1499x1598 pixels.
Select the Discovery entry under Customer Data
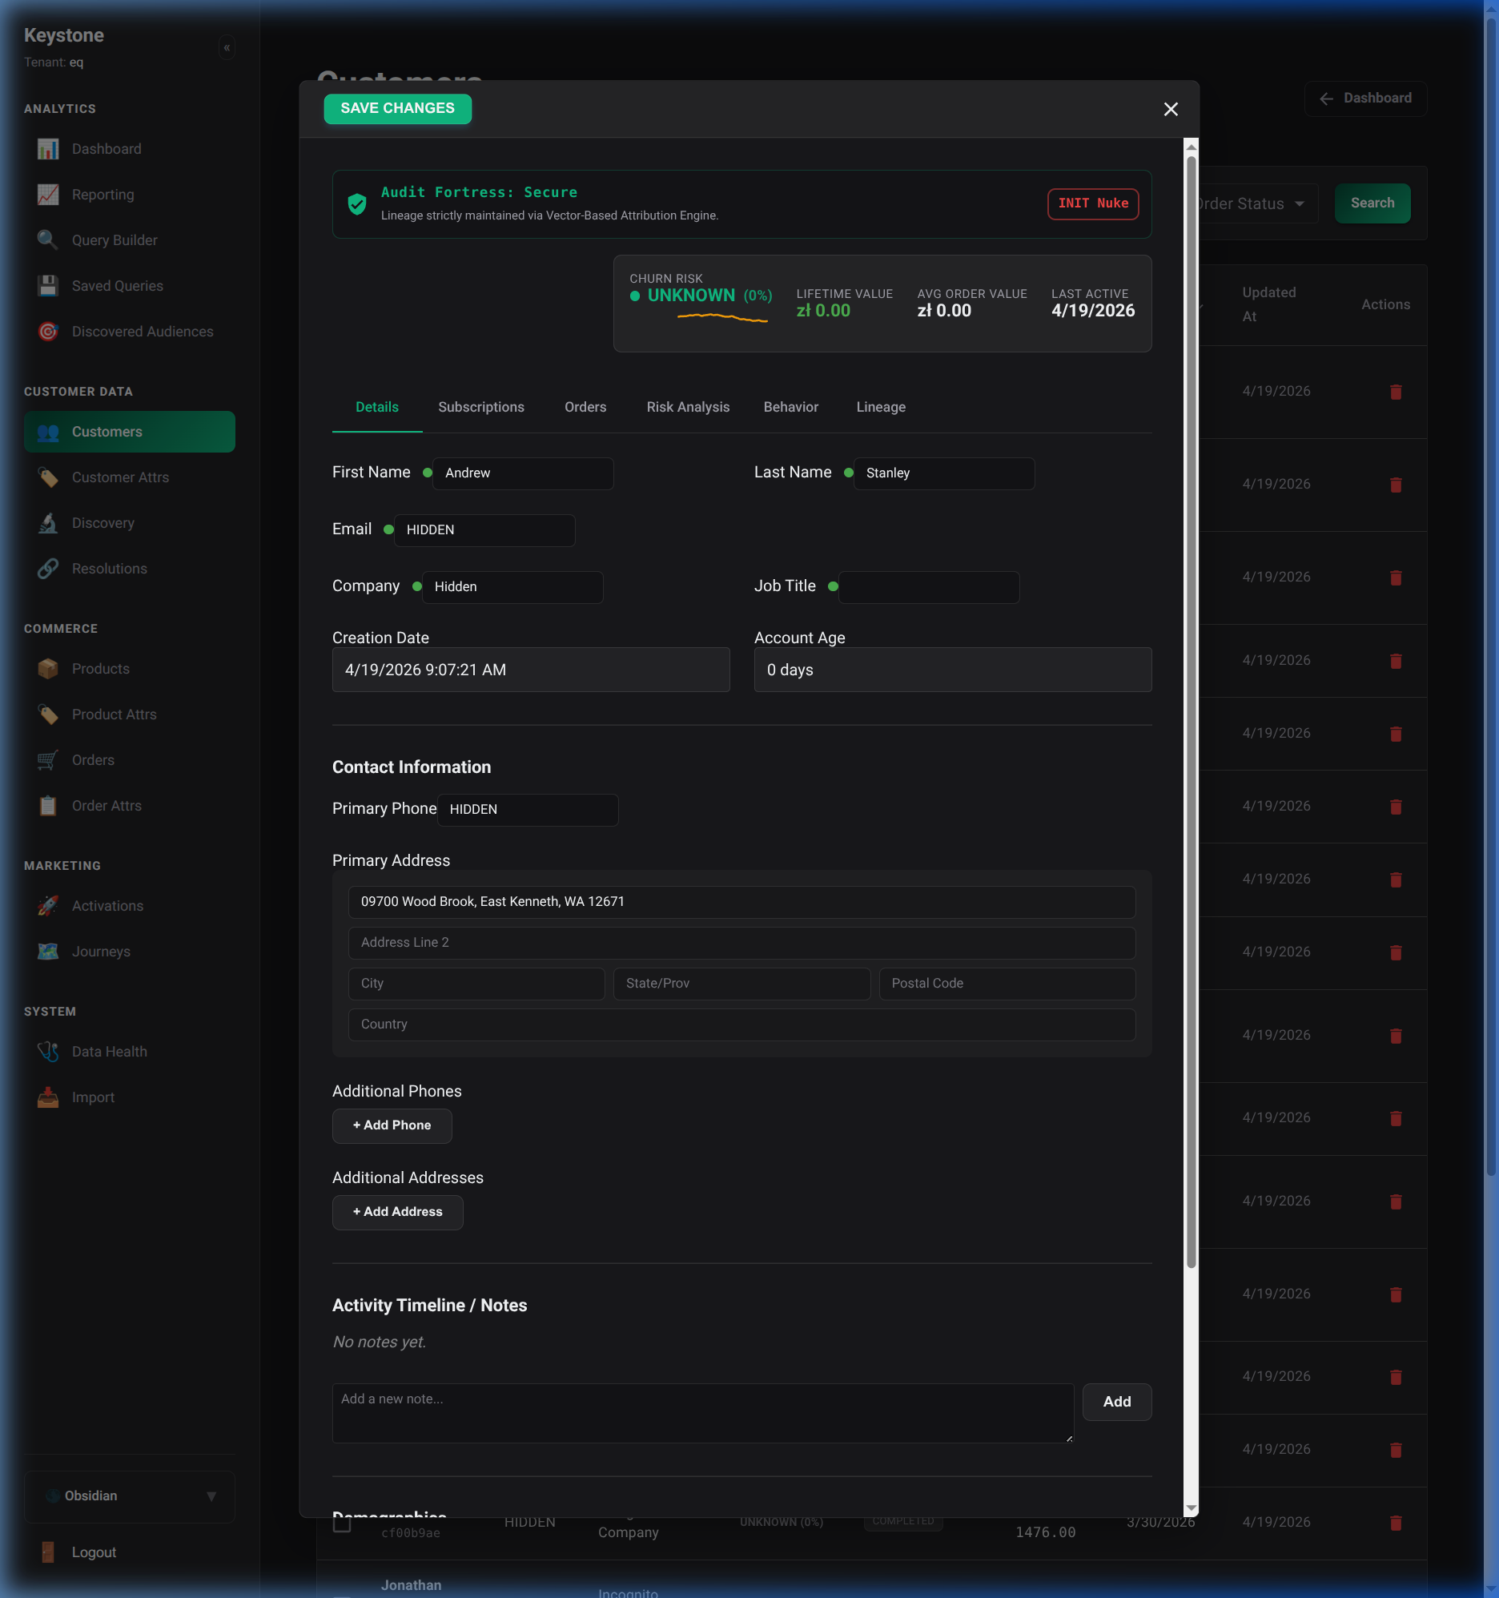point(103,522)
